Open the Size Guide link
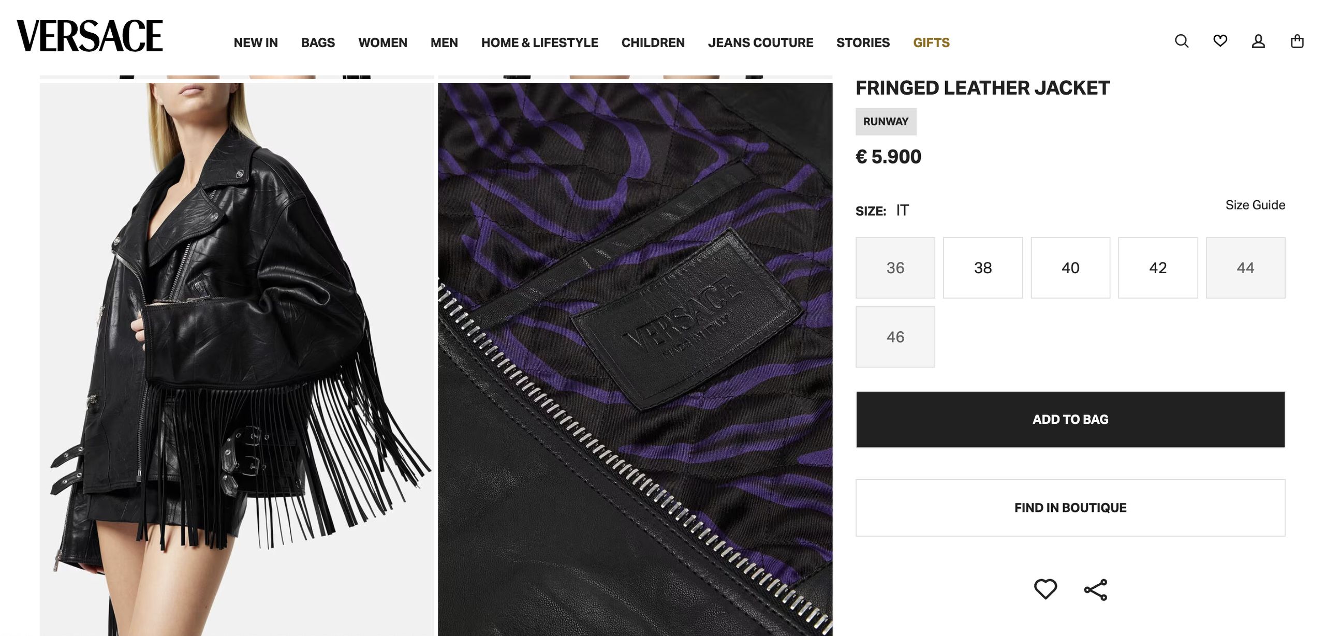 click(x=1255, y=205)
